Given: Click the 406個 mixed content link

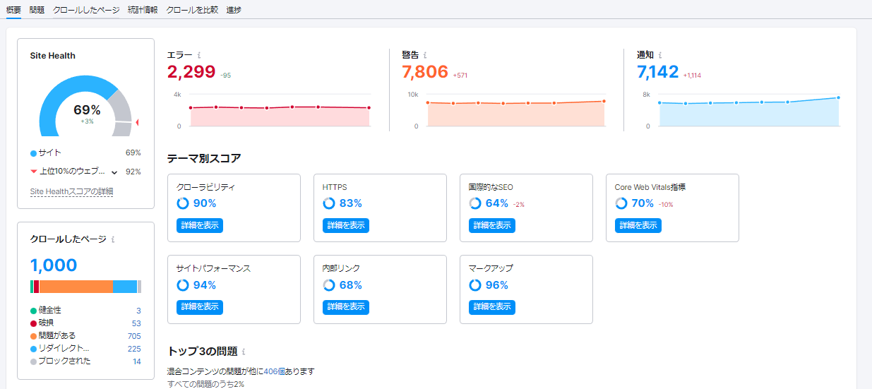Looking at the screenshot, I should (x=273, y=371).
